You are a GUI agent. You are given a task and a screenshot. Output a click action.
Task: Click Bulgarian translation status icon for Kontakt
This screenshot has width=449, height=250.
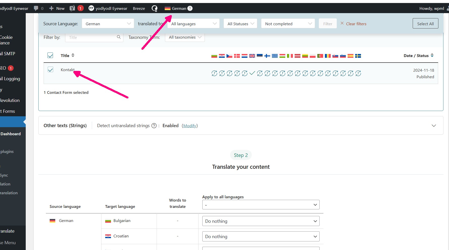pyautogui.click(x=214, y=73)
